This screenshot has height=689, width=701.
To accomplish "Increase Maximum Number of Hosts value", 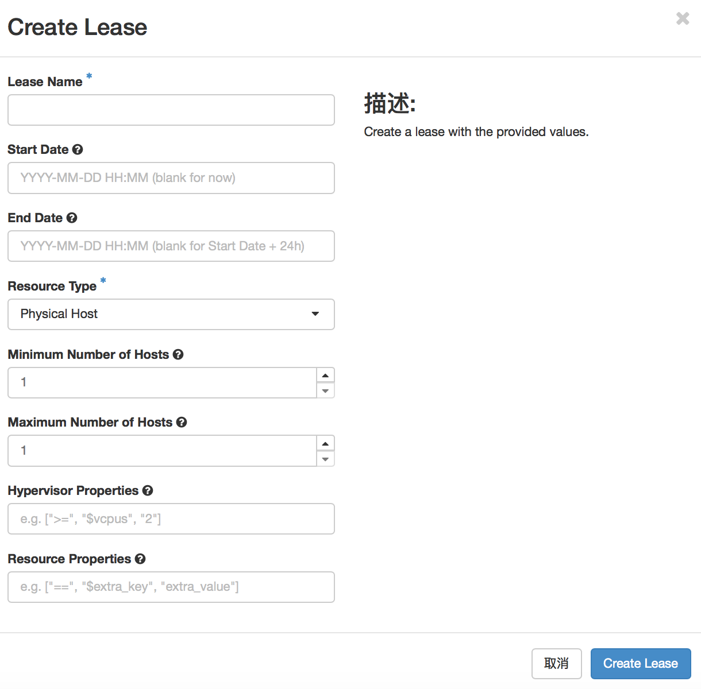I will 325,444.
